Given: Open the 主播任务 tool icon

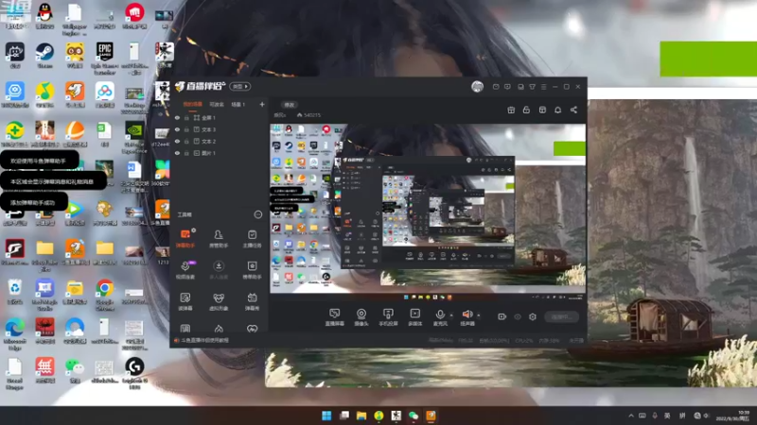Looking at the screenshot, I should pos(252,239).
